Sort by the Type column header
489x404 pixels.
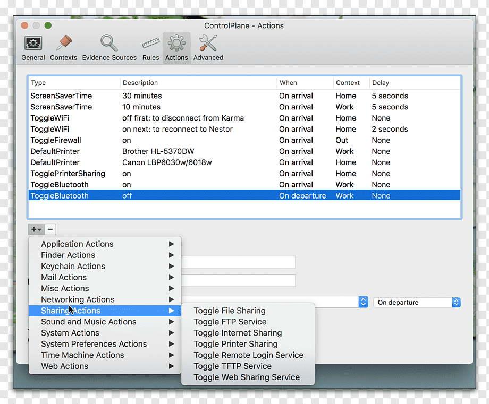[74, 83]
